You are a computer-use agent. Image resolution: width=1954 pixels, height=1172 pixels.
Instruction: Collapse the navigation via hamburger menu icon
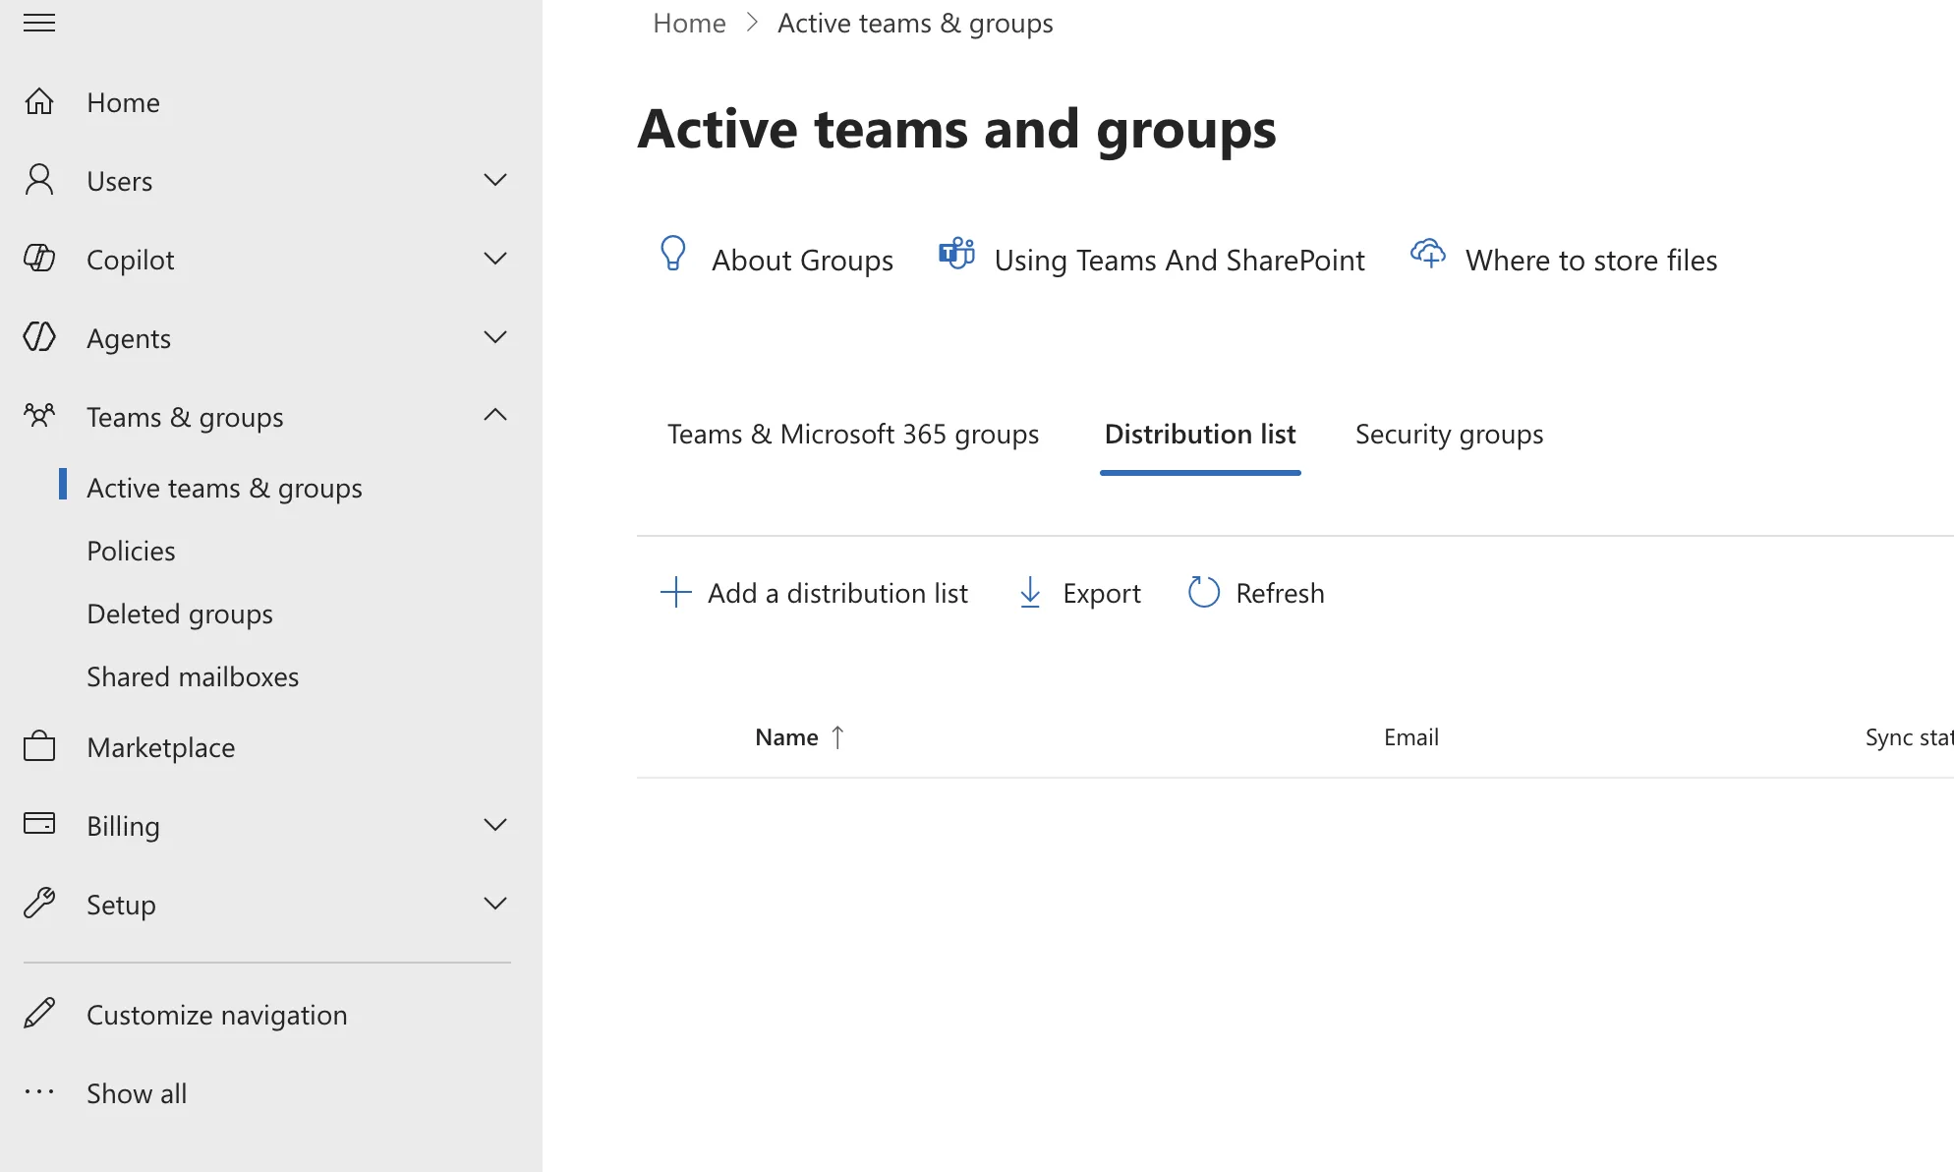pos(39,23)
